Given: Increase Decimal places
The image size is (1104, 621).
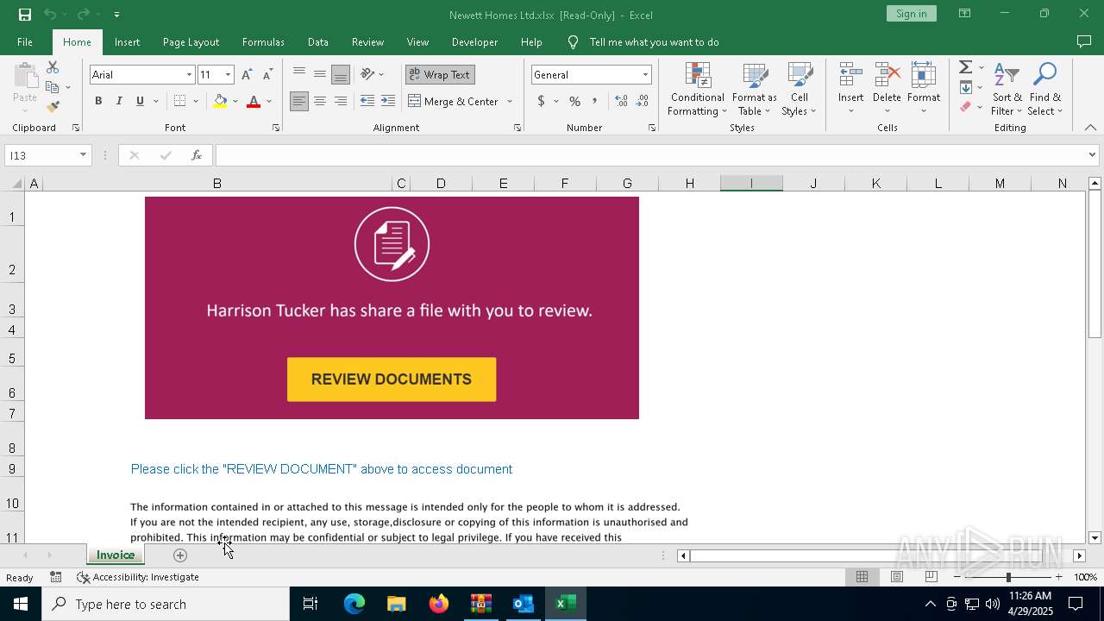Looking at the screenshot, I should tap(621, 101).
